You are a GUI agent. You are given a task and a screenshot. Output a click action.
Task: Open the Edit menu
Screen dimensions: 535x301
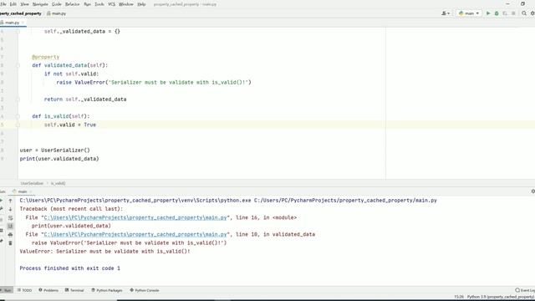pos(13,4)
